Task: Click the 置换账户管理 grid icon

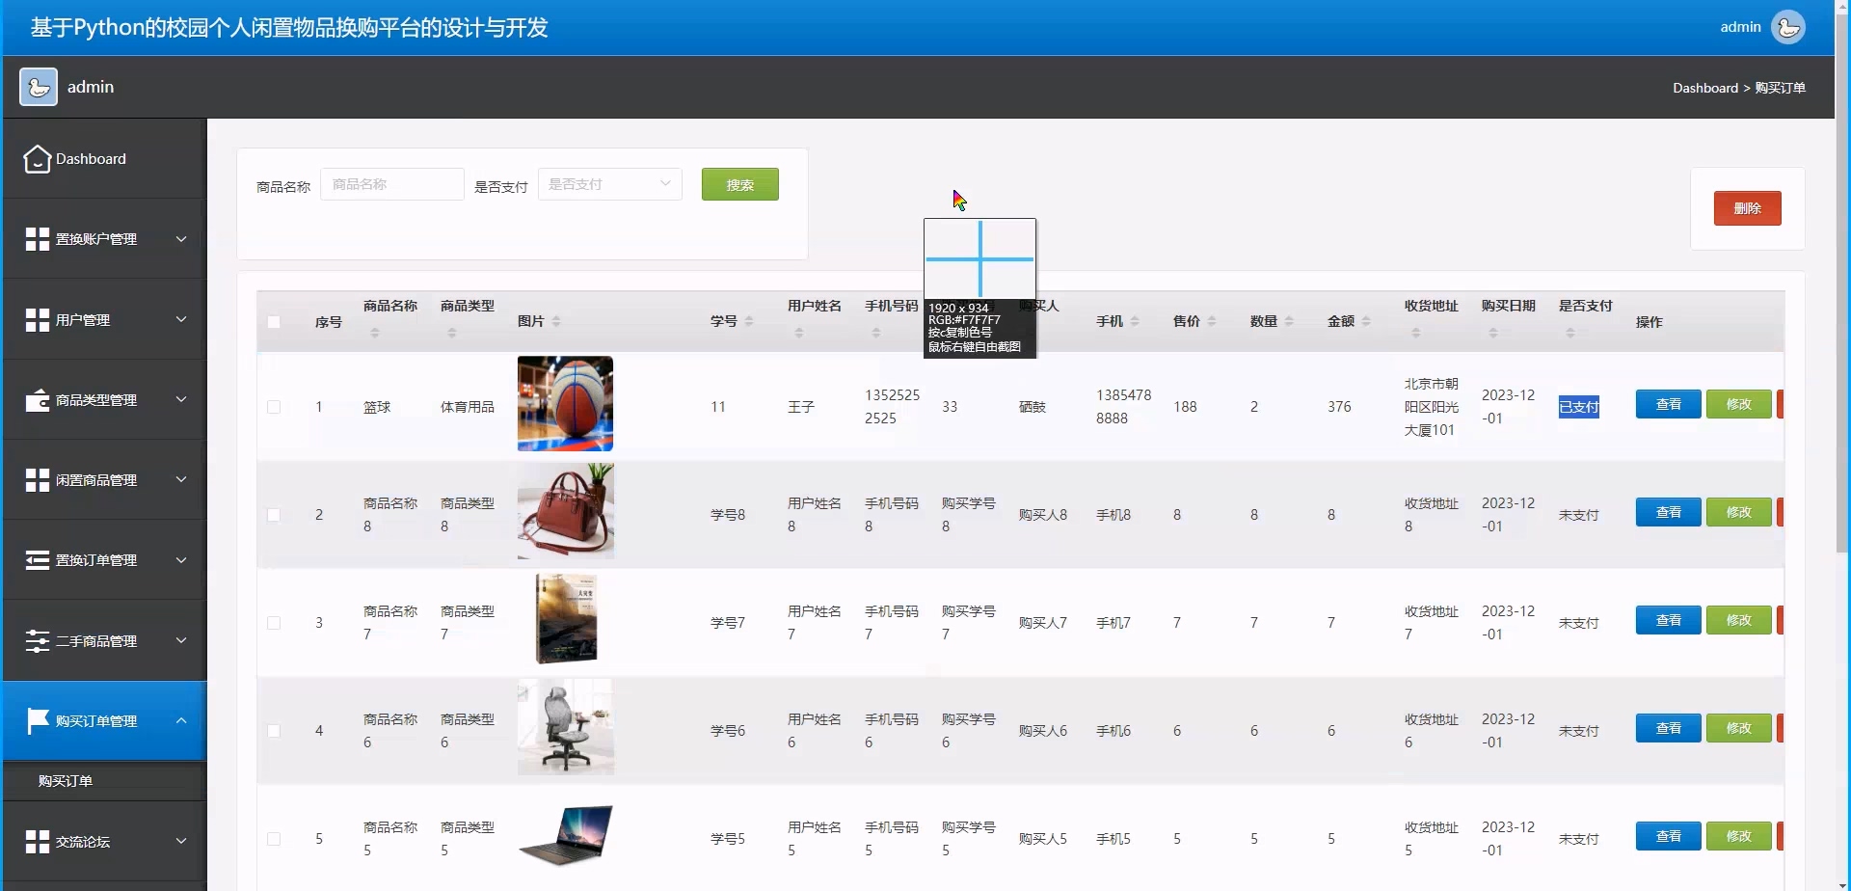Action: (x=37, y=239)
